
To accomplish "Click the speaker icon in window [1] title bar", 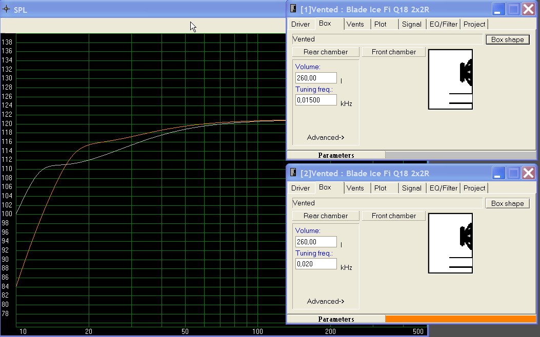I will tap(293, 9).
